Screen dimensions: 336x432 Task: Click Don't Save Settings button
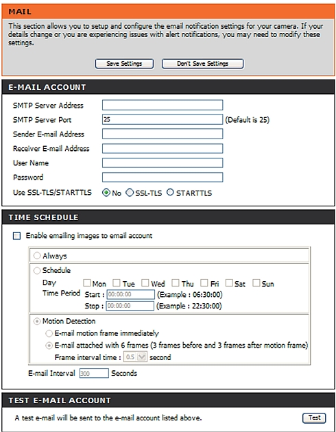coord(202,64)
